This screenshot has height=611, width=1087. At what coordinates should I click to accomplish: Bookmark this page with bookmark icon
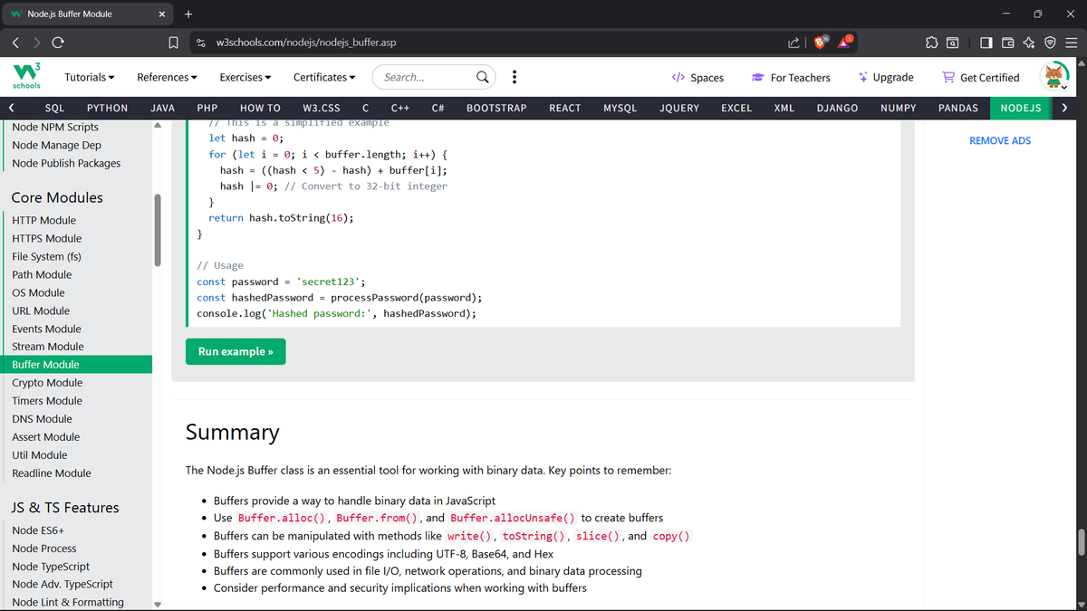pos(173,43)
